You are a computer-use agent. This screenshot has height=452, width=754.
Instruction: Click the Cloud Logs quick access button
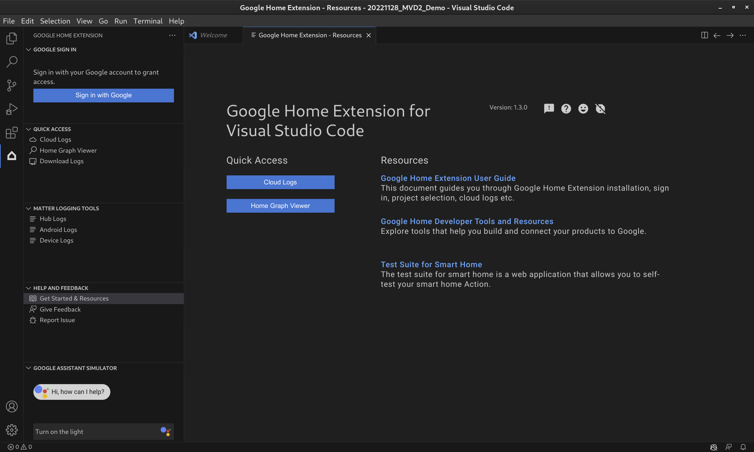(280, 182)
